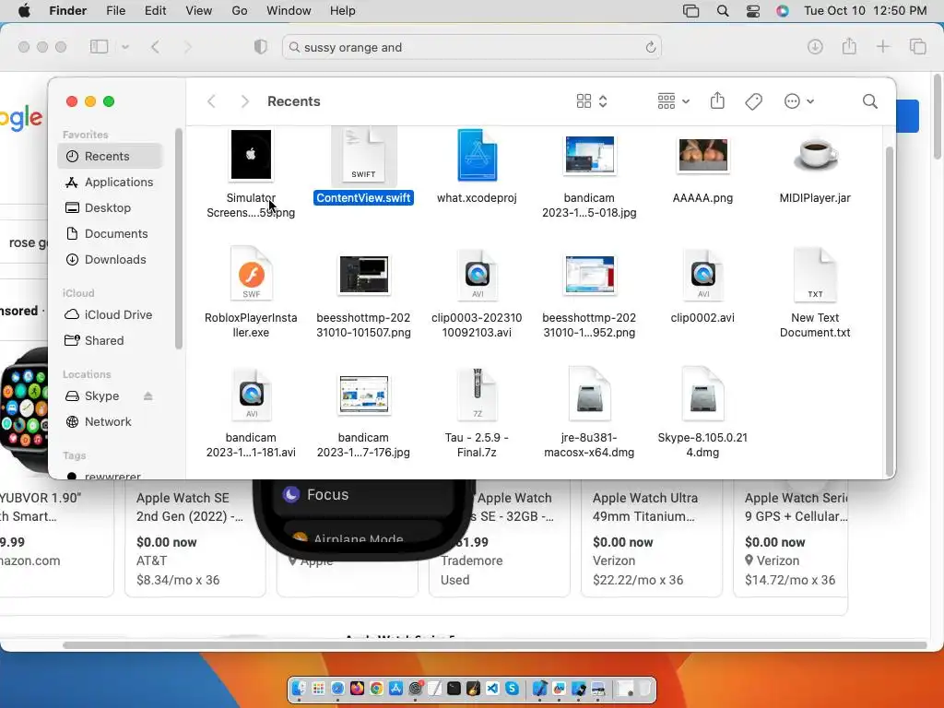Open Finder view switcher dropdown
This screenshot has height=708, width=944.
pyautogui.click(x=592, y=101)
